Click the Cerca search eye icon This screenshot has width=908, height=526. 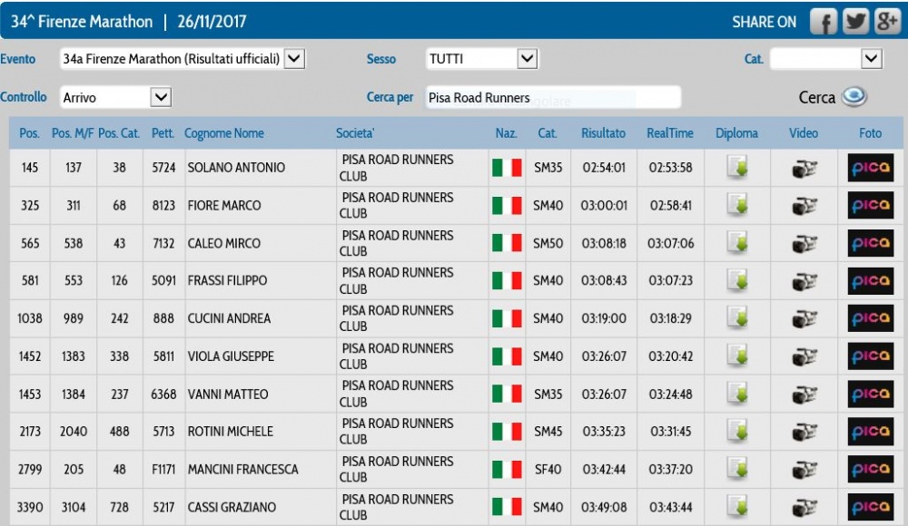coord(854,97)
